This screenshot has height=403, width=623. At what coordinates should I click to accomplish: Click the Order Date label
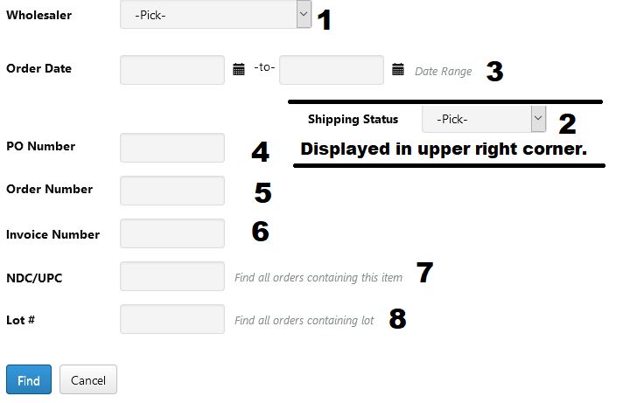tap(38, 69)
